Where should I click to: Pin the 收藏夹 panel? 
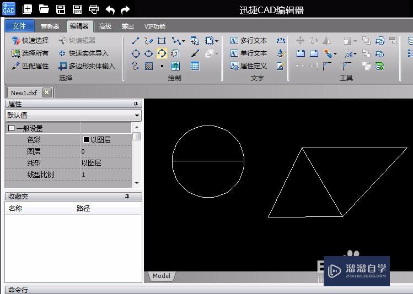[x=127, y=197]
